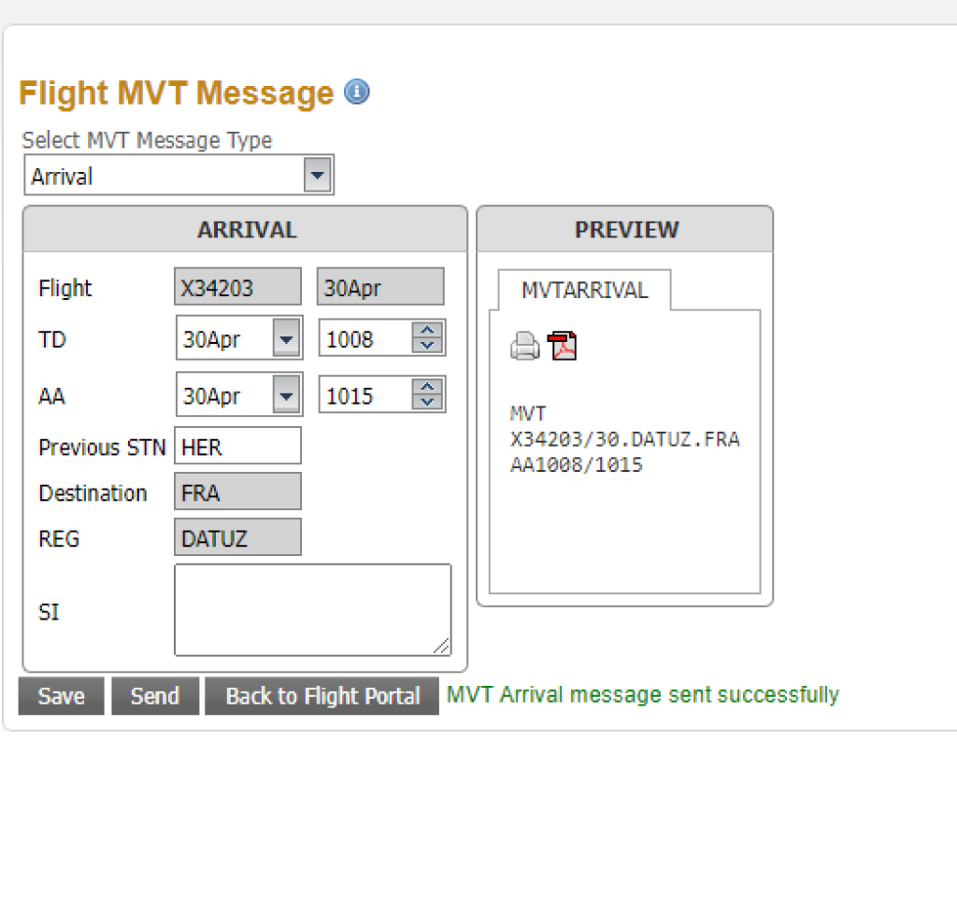Viewport: 957px width, 898px height.
Task: Switch to the MVTARRIVAL tab
Action: coord(584,290)
